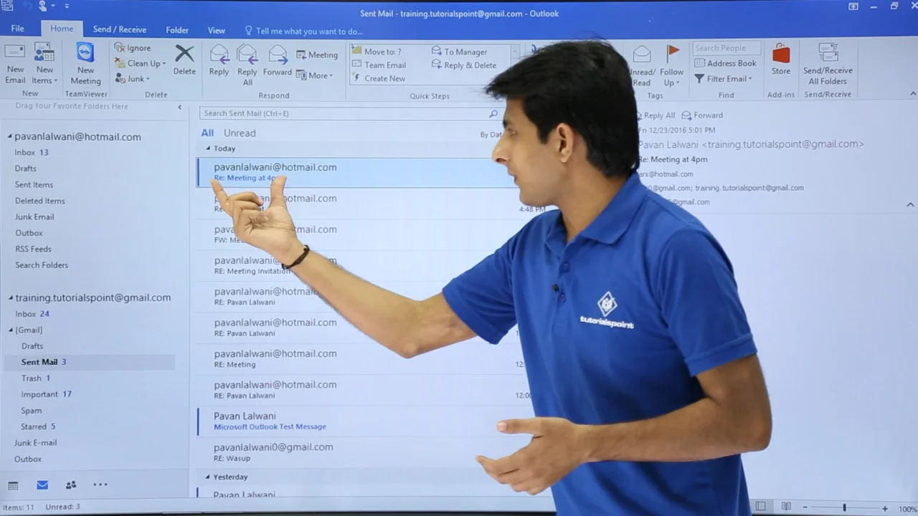Show only Unread messages
This screenshot has height=516, width=918.
(x=240, y=133)
